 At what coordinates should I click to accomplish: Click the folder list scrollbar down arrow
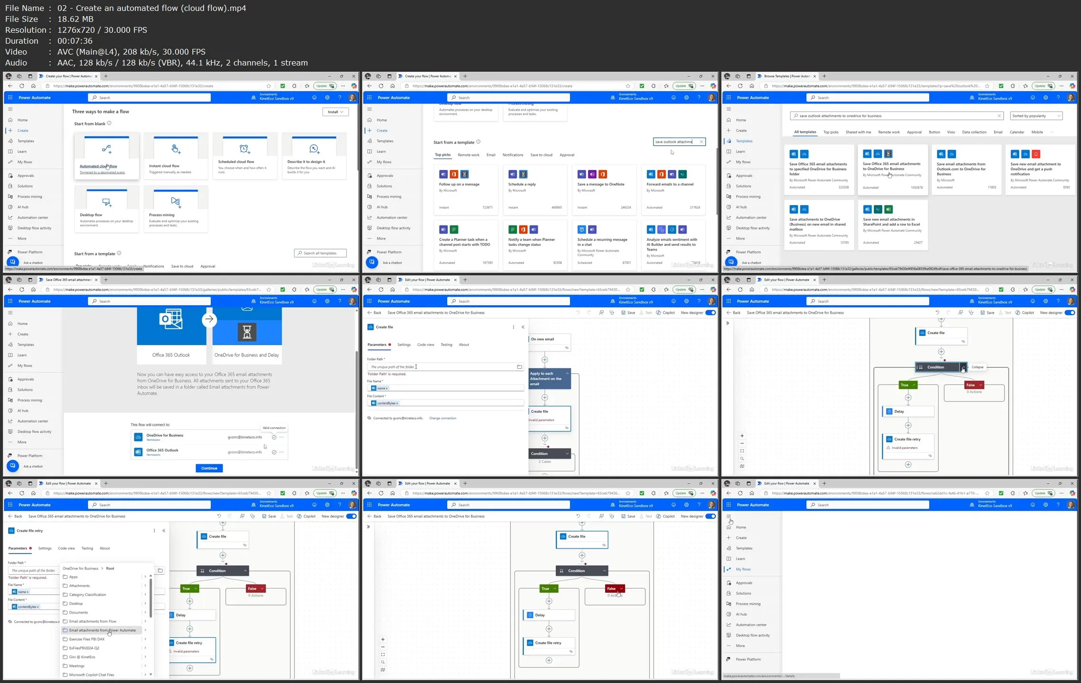pos(151,674)
